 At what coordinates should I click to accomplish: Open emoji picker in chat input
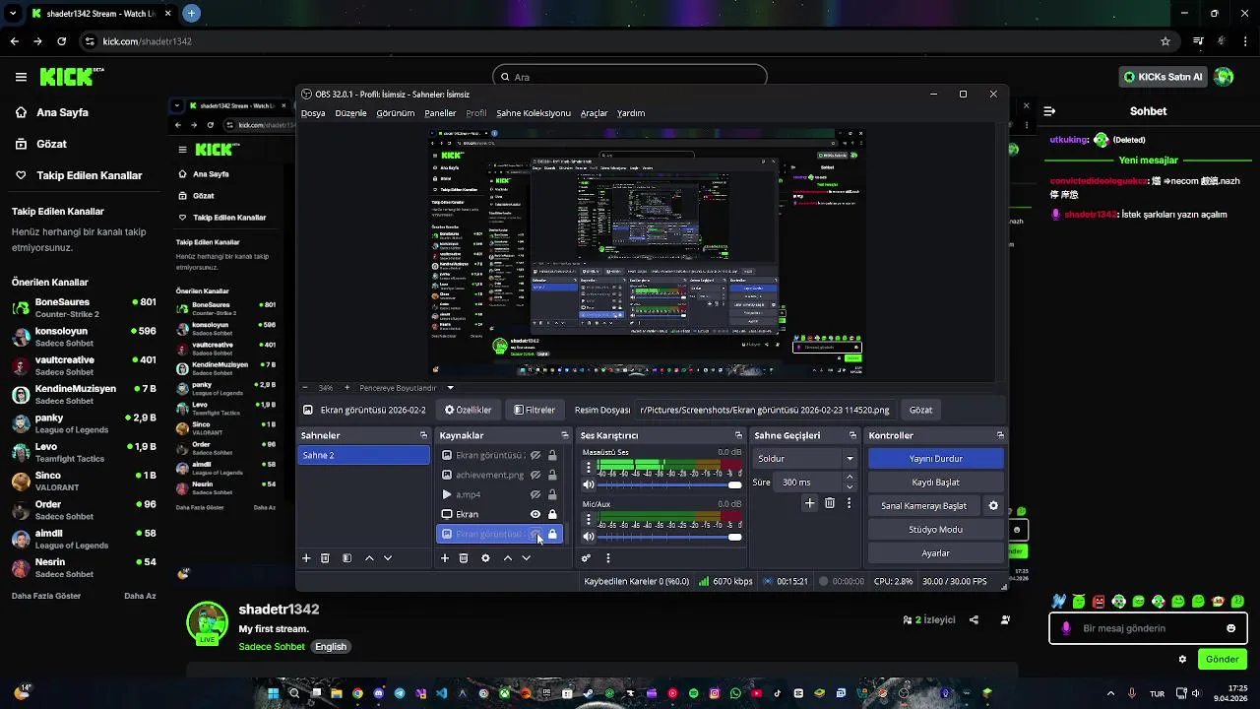pos(1230,628)
